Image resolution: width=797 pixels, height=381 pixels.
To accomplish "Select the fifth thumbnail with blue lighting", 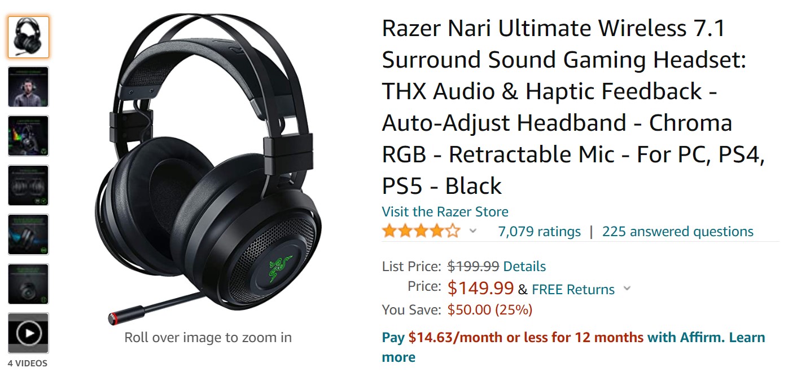I will pyautogui.click(x=28, y=234).
